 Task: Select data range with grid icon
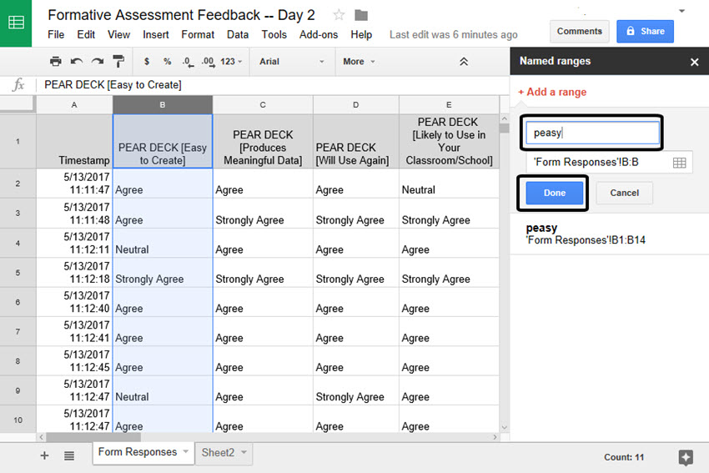tap(679, 163)
